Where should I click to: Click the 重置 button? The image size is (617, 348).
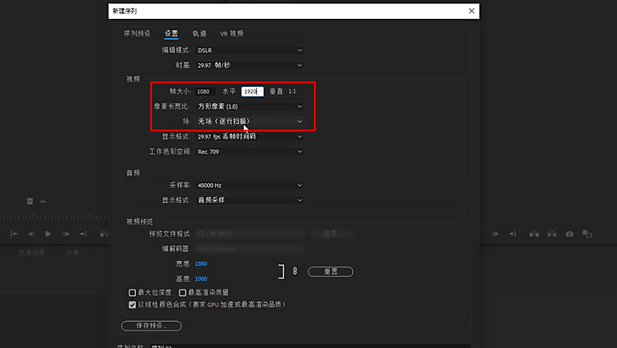click(x=331, y=271)
